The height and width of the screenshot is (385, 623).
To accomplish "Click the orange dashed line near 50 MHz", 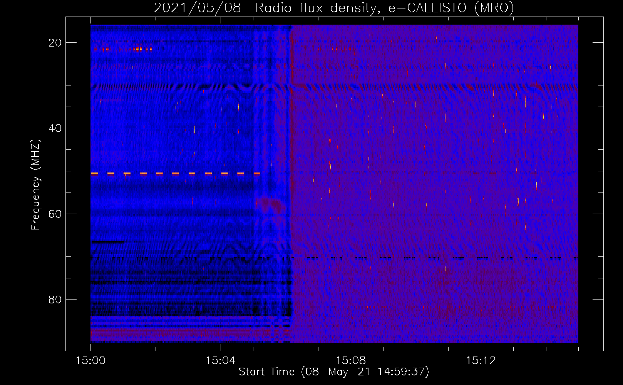I will tap(176, 174).
